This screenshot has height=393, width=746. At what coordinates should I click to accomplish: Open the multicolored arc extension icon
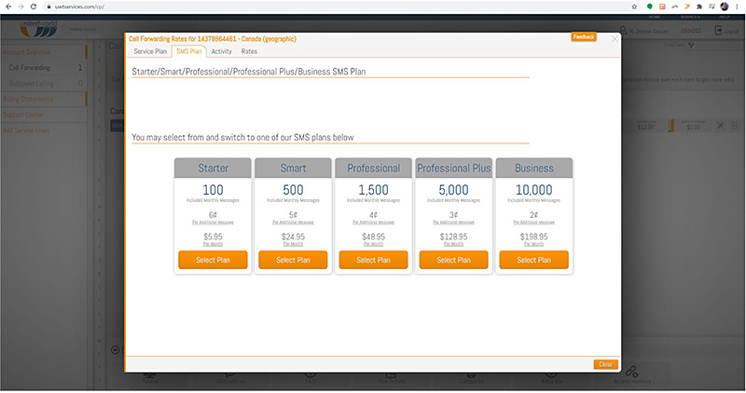[x=674, y=7]
